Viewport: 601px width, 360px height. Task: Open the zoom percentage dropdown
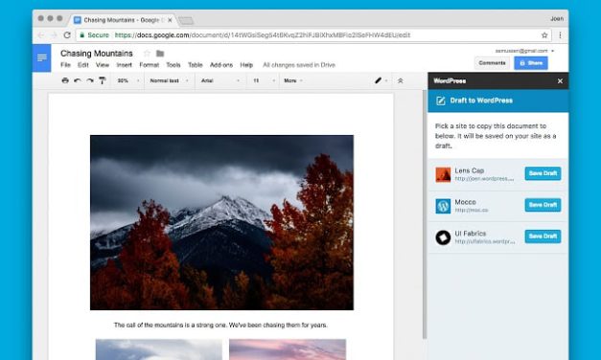128,80
